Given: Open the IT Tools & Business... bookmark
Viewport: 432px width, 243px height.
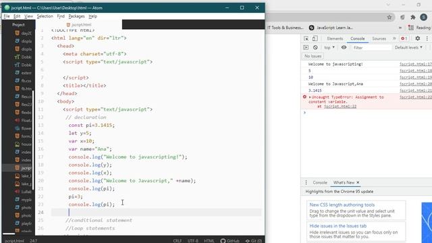Looking at the screenshot, I should click(285, 28).
